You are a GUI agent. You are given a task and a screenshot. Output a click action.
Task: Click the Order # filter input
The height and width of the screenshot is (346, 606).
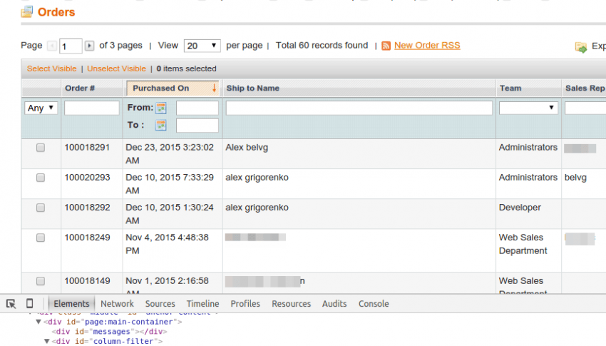click(x=92, y=108)
